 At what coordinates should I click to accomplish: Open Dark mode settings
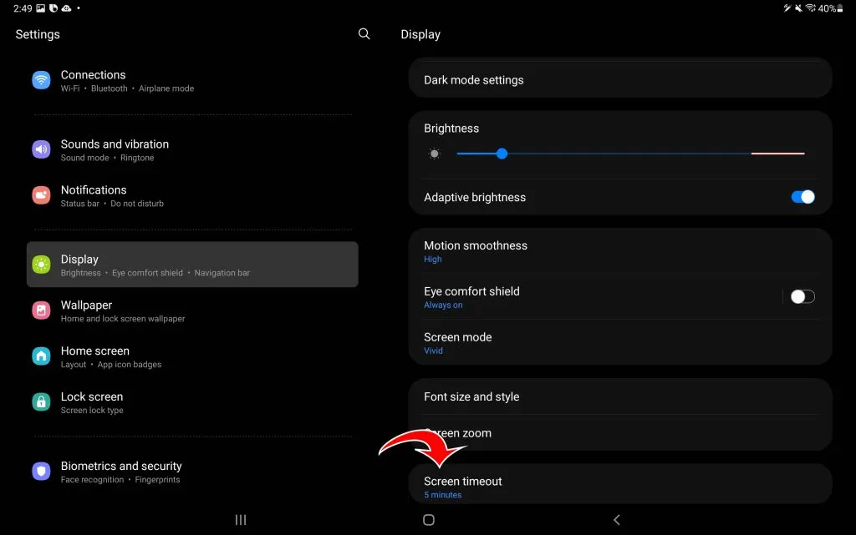click(x=620, y=80)
